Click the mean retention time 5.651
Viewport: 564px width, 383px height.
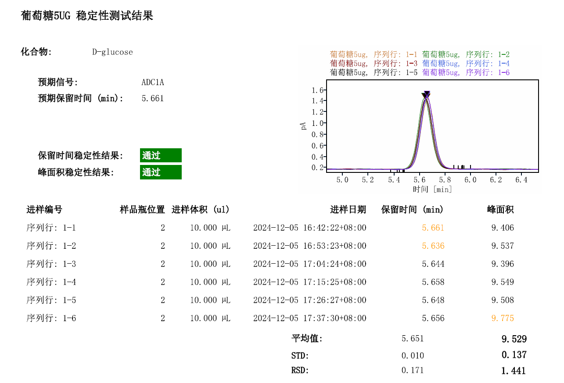coord(413,339)
